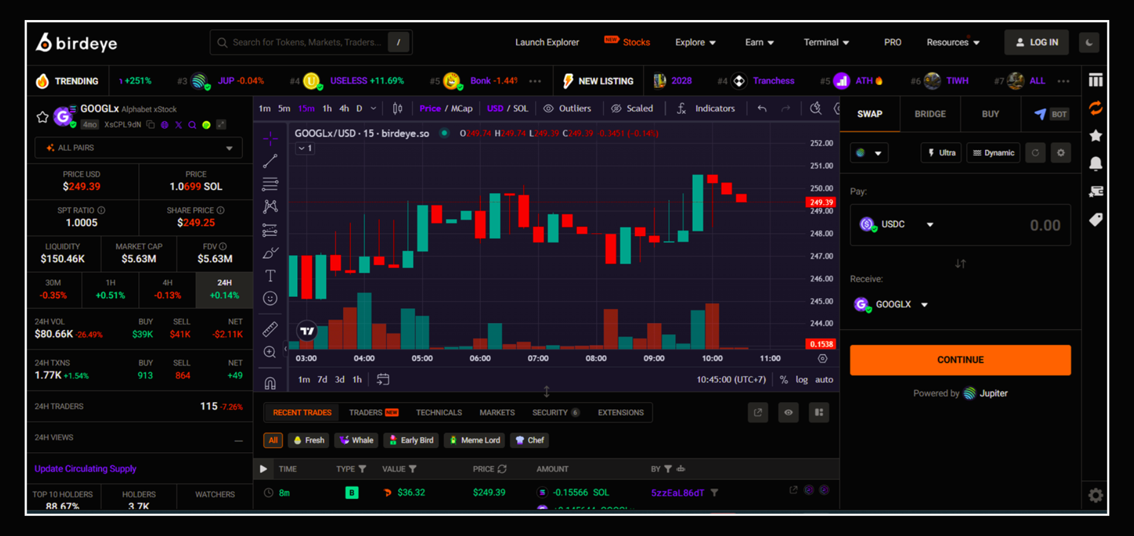This screenshot has width=1134, height=536.
Task: Expand the ALL PAIRS dropdown
Action: pyautogui.click(x=139, y=148)
